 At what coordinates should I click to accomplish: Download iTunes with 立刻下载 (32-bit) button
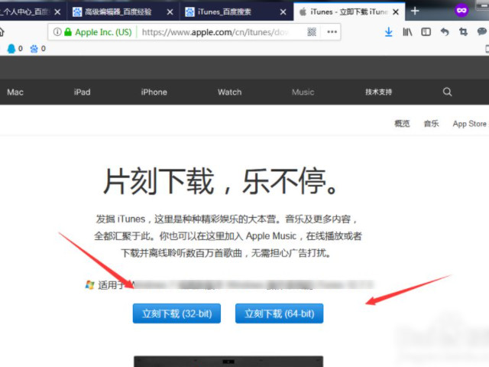pyautogui.click(x=176, y=313)
